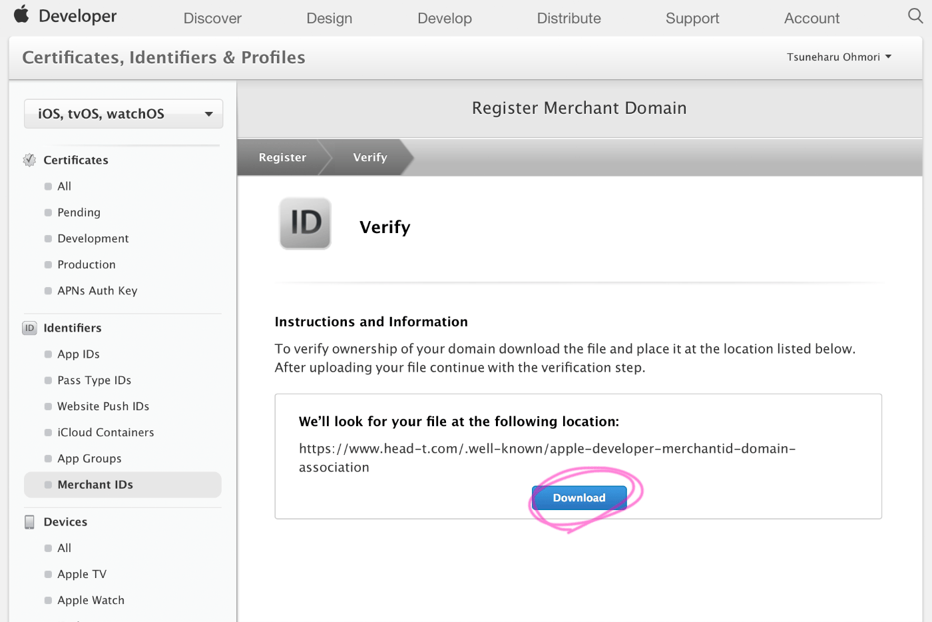Click the Certificates section heading
Image resolution: width=932 pixels, height=622 pixels.
76,160
